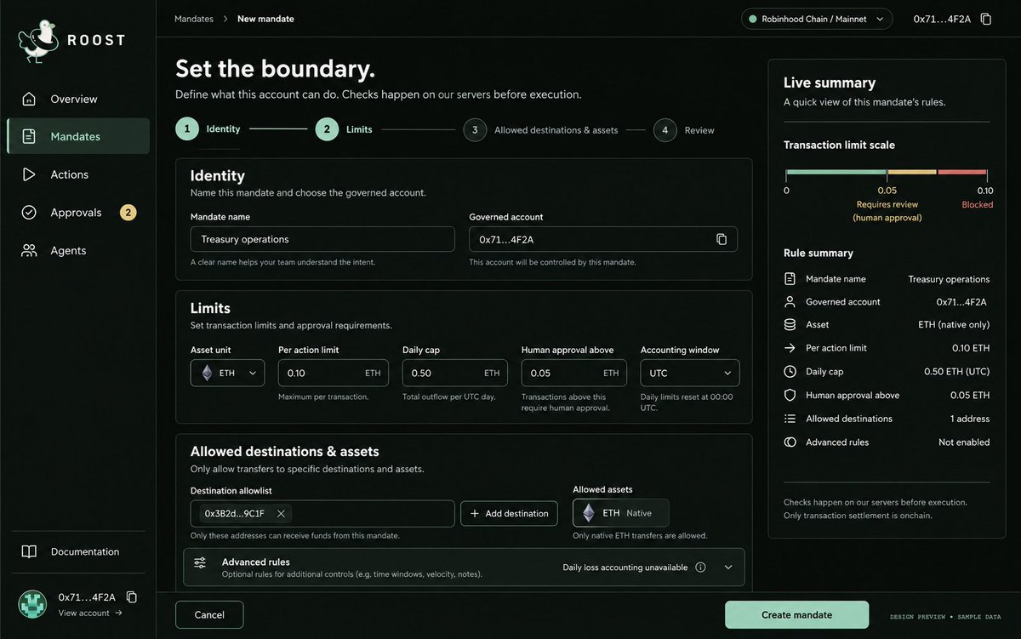Copy the top-right wallet address
This screenshot has width=1021, height=639.
tap(986, 19)
